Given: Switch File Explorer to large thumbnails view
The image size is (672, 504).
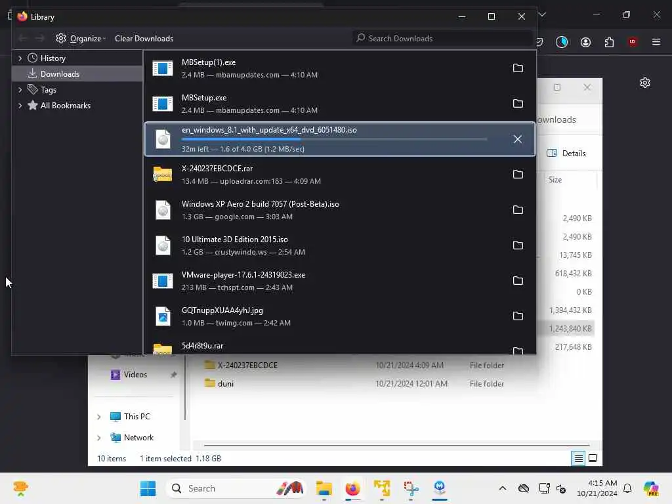Looking at the screenshot, I should [593, 458].
